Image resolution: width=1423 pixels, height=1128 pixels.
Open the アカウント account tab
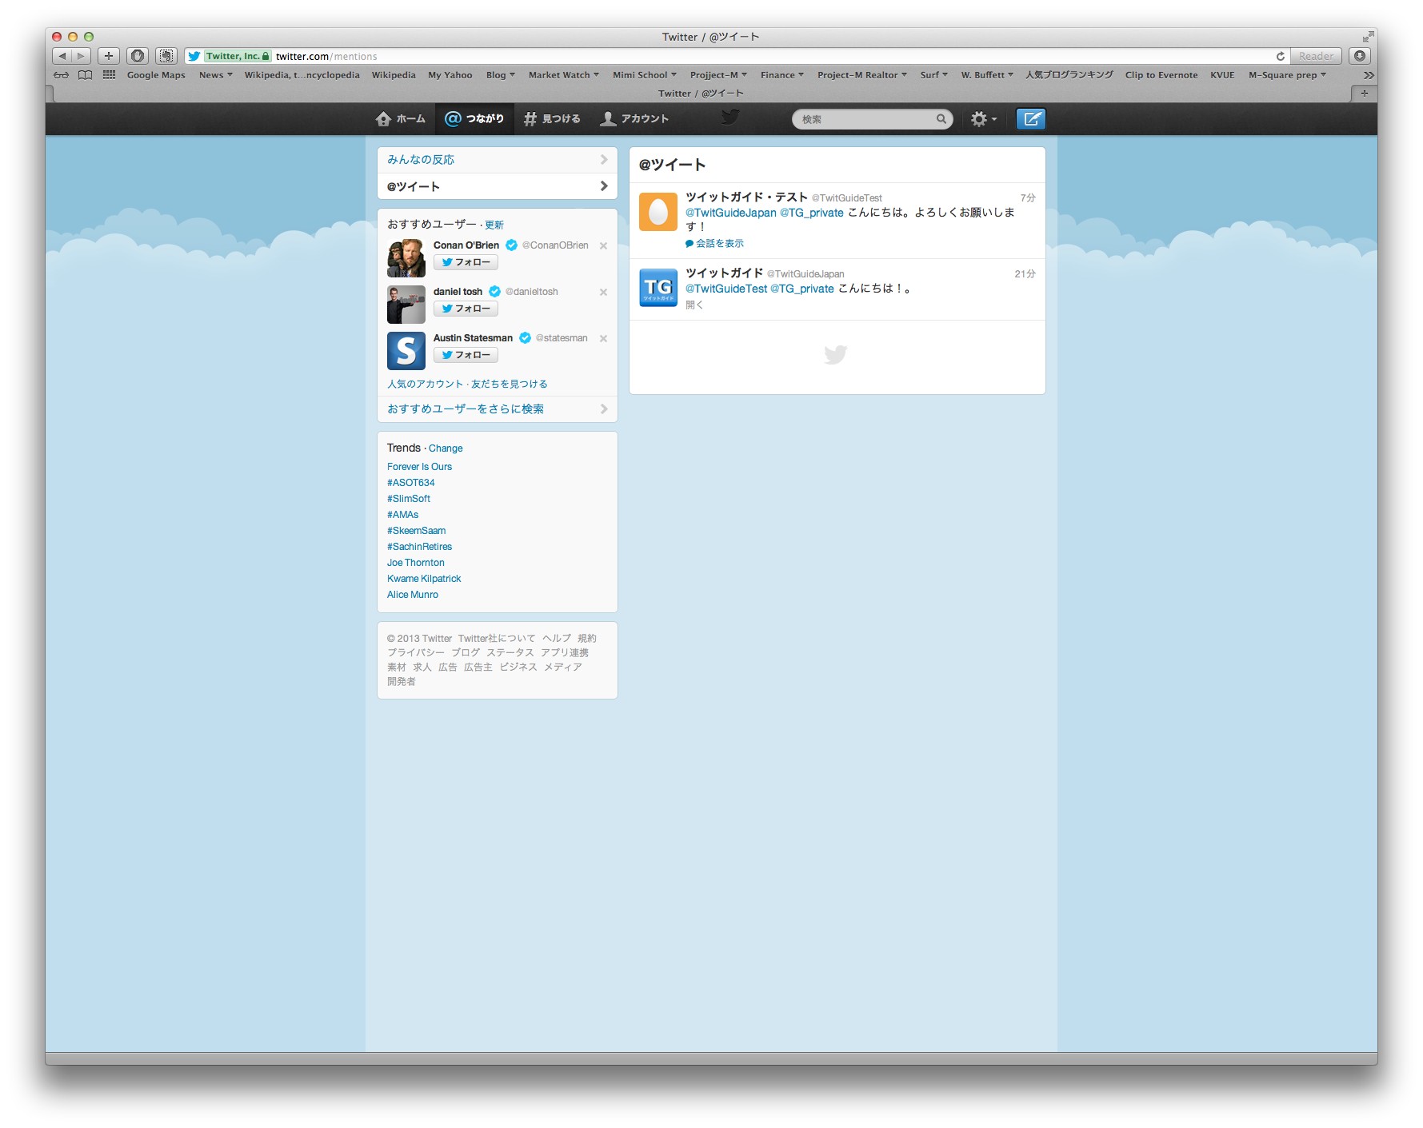(x=634, y=119)
